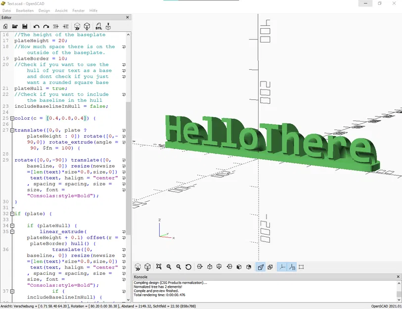The image size is (402, 309).
Task: Switch to orthogonal projection
Action: point(270,267)
